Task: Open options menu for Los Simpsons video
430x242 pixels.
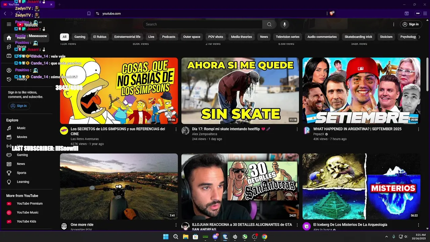Action: click(x=176, y=129)
